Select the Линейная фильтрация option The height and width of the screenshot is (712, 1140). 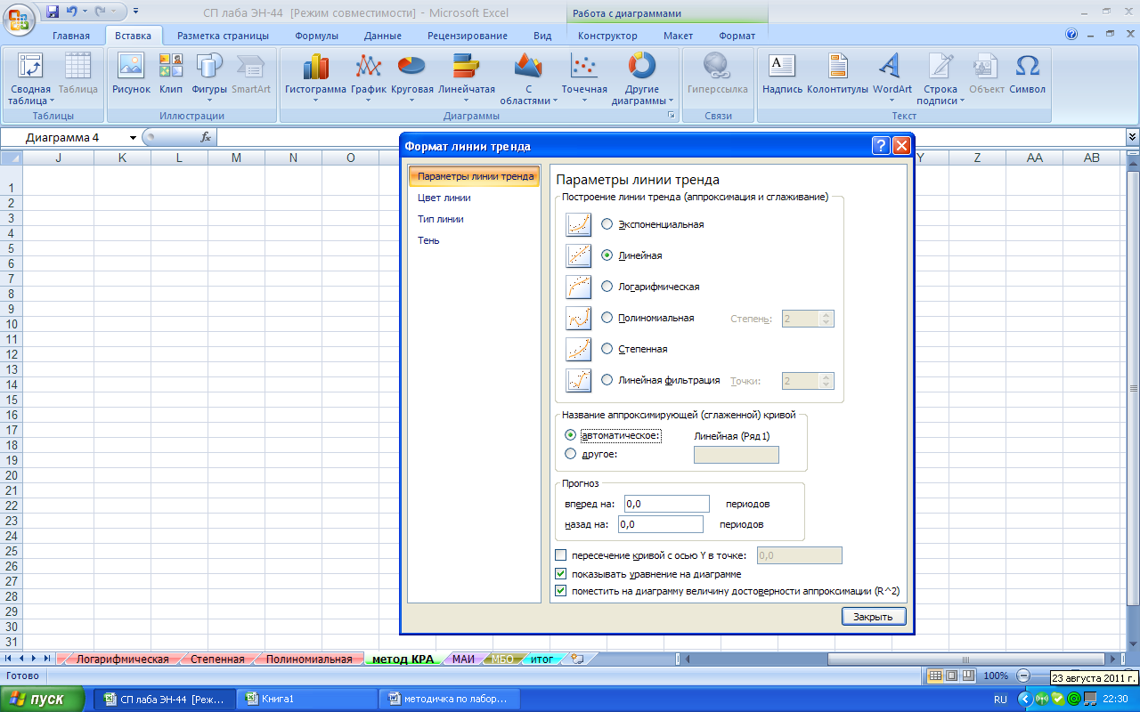tap(607, 380)
